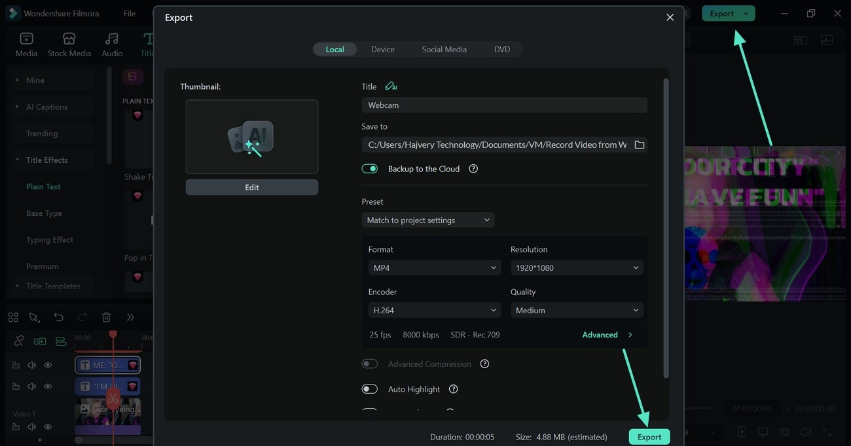Open the Save to folder browser
The height and width of the screenshot is (446, 851).
640,145
